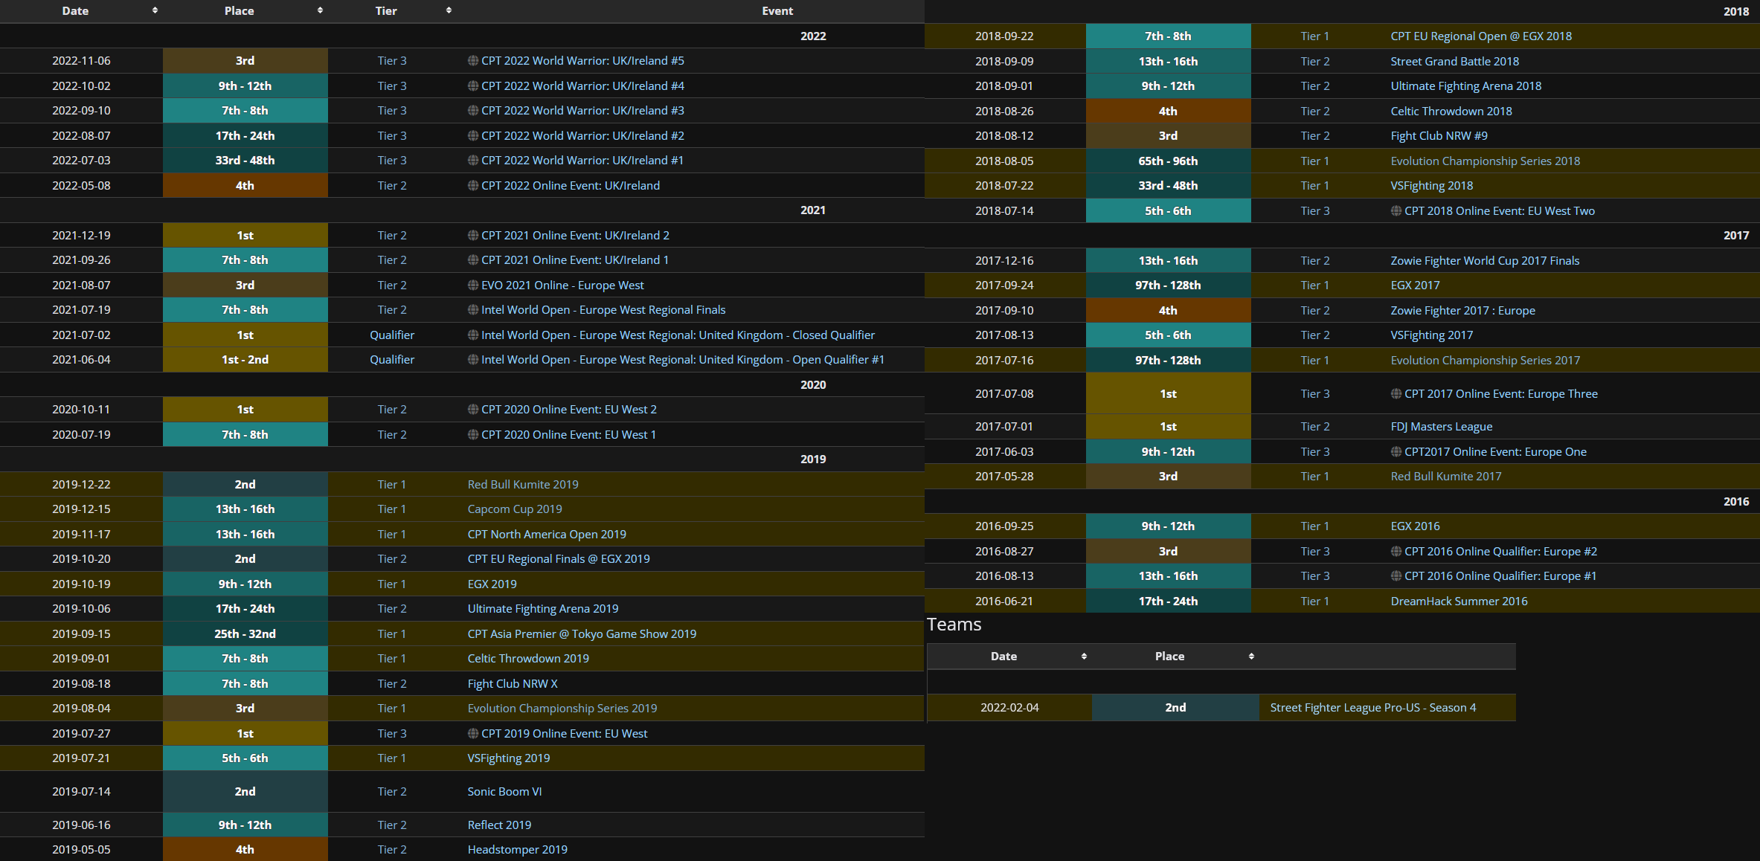The height and width of the screenshot is (861, 1760).
Task: Open the Celtic Throwdown 2018 link
Action: pyautogui.click(x=1451, y=112)
